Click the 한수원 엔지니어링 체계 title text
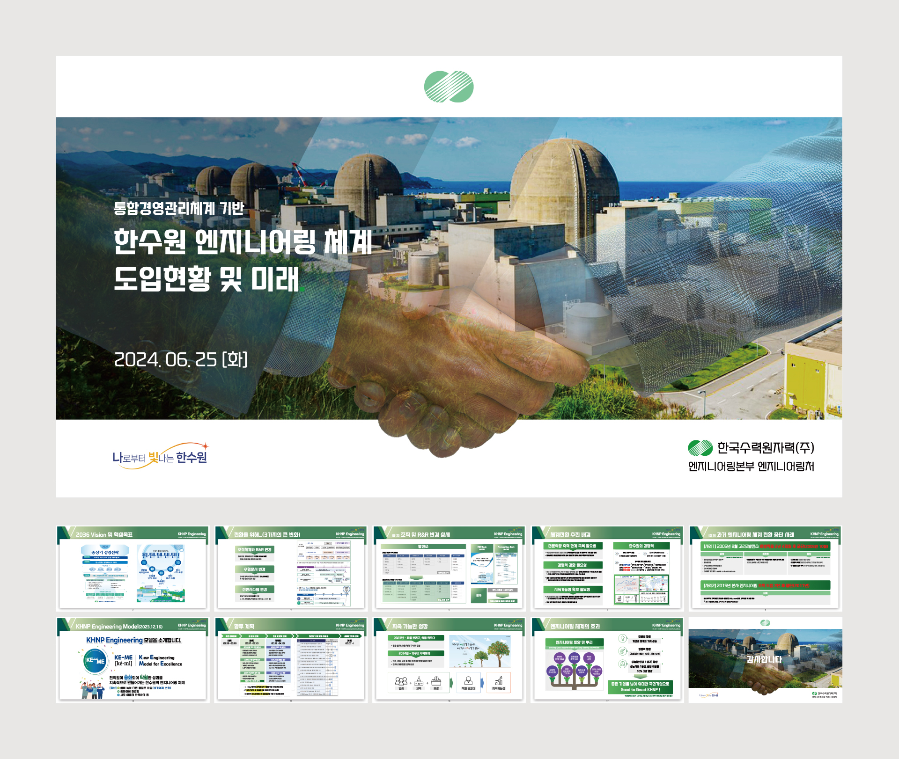899x759 pixels. (243, 241)
